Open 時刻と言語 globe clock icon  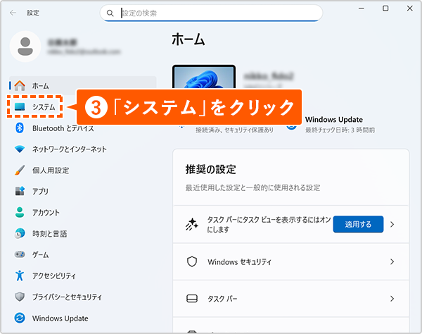20,233
